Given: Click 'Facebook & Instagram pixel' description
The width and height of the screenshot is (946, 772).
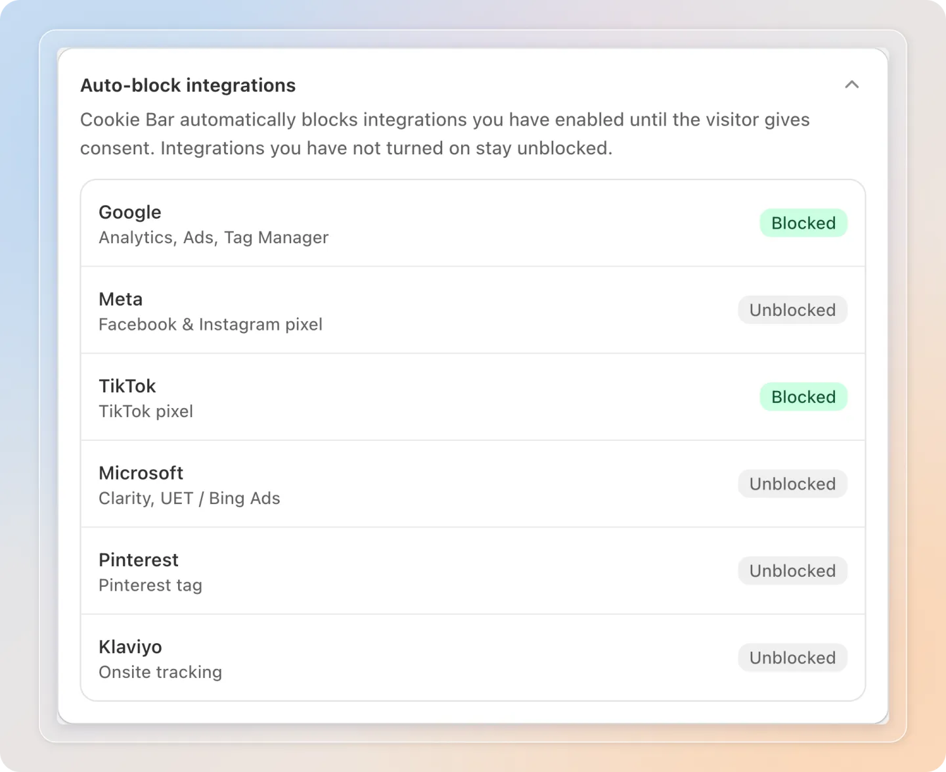Looking at the screenshot, I should click(211, 325).
